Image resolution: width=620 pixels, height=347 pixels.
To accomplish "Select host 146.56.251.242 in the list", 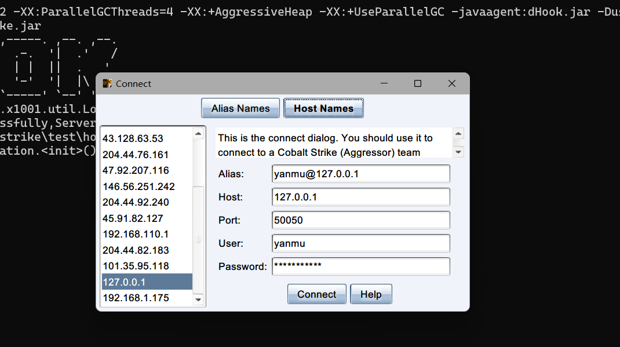I will 147,187.
